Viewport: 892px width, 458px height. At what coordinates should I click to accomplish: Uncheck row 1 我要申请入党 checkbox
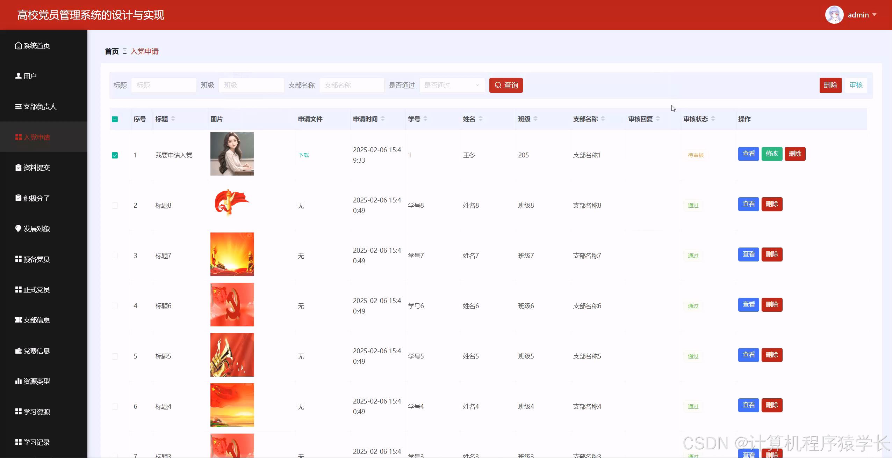[x=115, y=155]
